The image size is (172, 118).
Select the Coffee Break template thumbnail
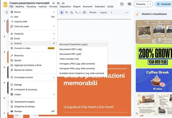coord(154,80)
